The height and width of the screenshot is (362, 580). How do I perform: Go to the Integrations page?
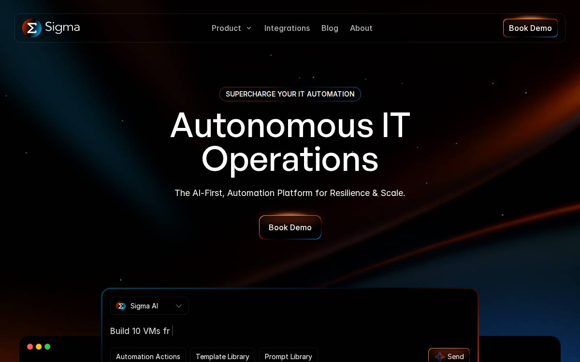pos(287,28)
